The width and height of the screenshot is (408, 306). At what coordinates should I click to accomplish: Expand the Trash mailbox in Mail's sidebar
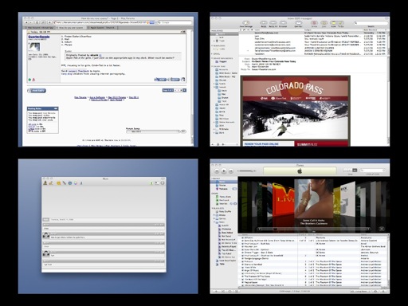click(214, 41)
